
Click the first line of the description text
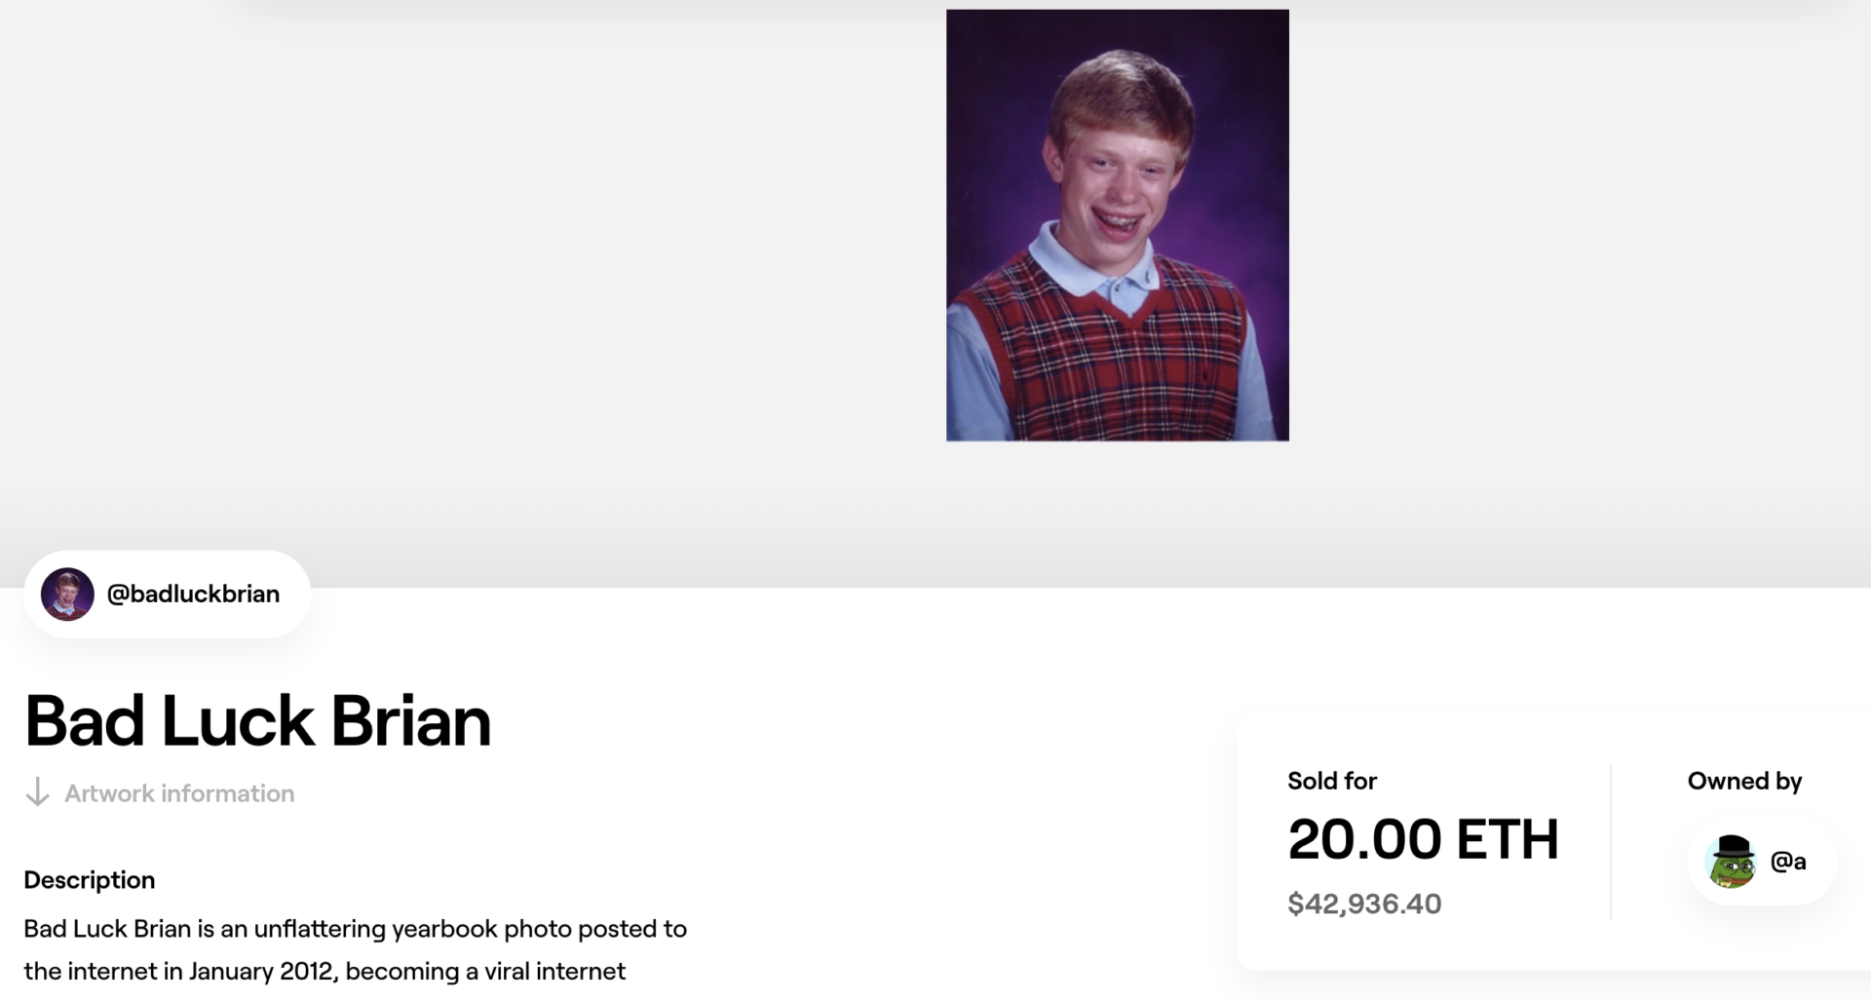pyautogui.click(x=355, y=929)
